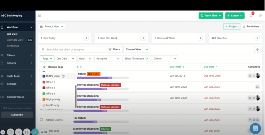The image size is (265, 135).
Task: Click the search magnifier icon
Action: 43,49
